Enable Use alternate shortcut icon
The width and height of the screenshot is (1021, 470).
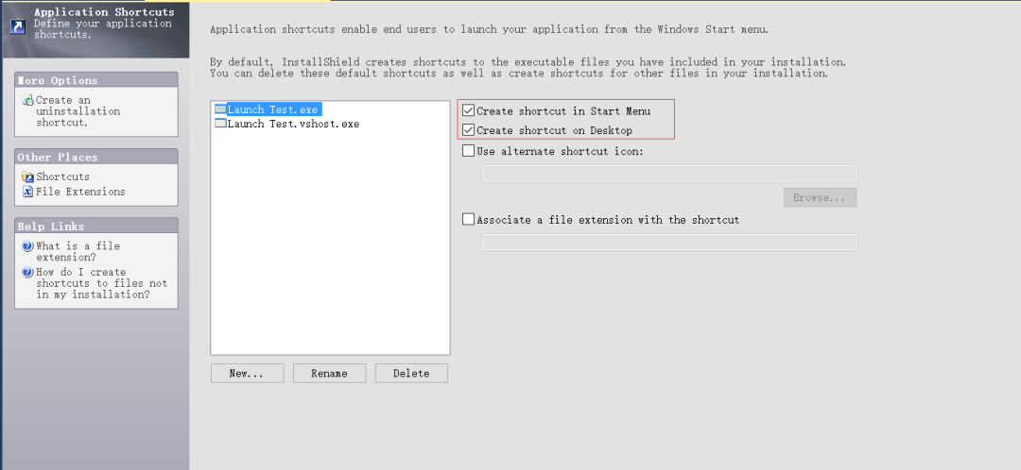point(469,151)
